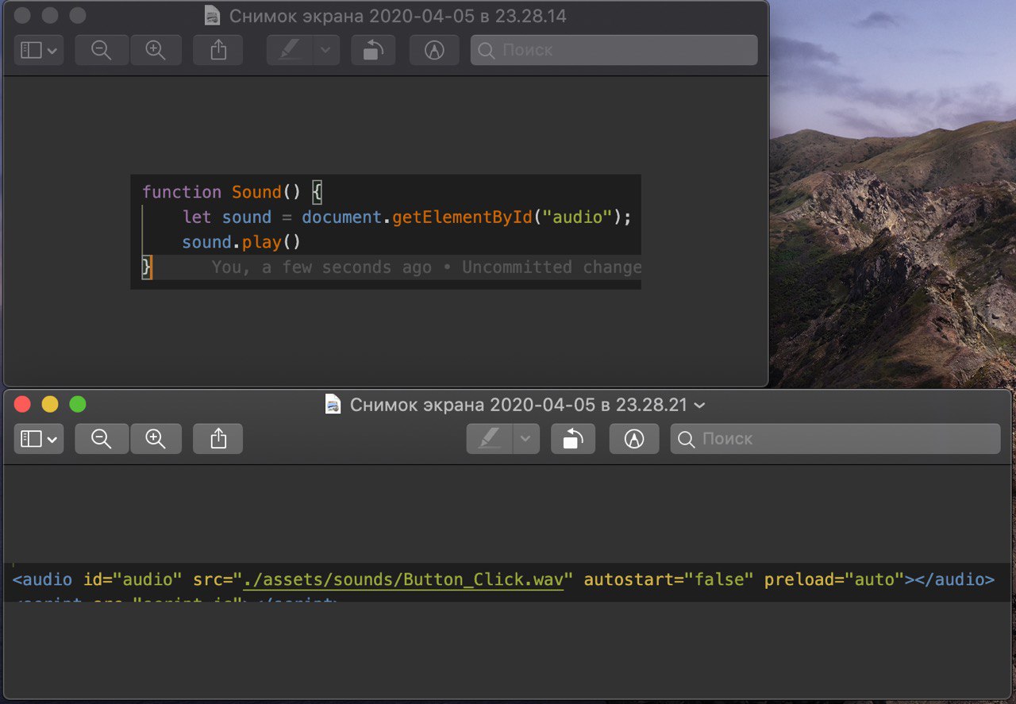This screenshot has height=704, width=1016.
Task: Show markup toolbar in 23.28.14 window
Action: point(433,50)
